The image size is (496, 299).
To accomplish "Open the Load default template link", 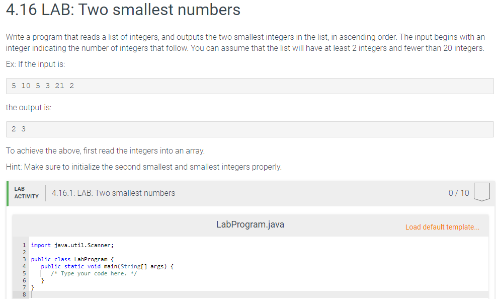I will [x=442, y=227].
